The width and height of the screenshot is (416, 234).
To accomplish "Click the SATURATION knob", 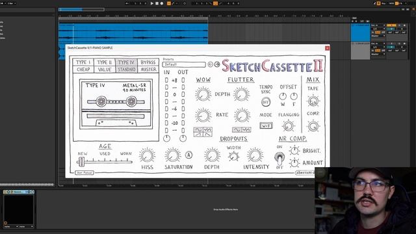I will click(x=172, y=156).
